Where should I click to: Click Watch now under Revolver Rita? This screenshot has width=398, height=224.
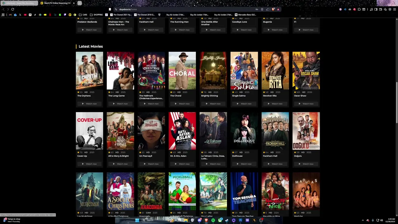pos(275,104)
